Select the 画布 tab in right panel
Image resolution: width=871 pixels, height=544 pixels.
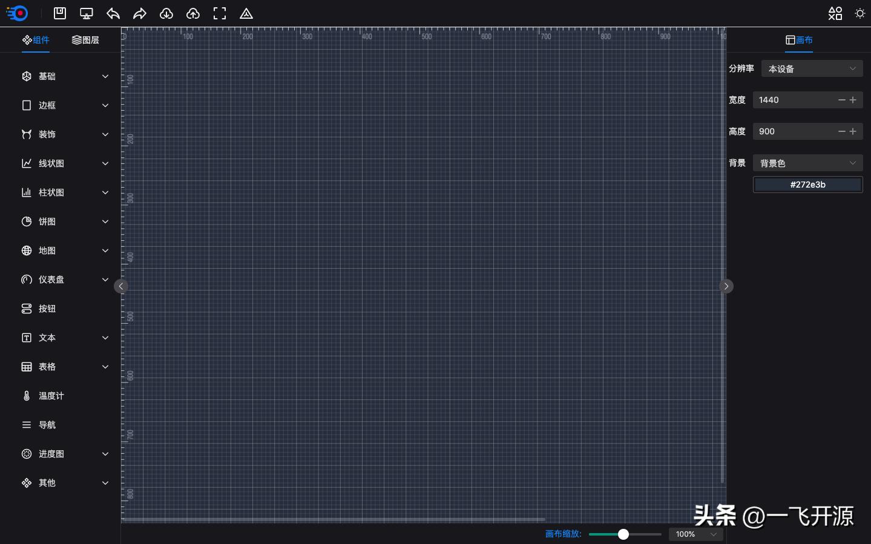pos(799,40)
